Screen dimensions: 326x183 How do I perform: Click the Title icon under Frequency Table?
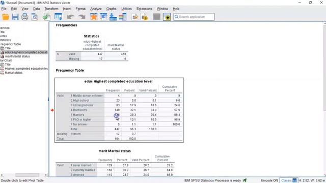coord(2,48)
